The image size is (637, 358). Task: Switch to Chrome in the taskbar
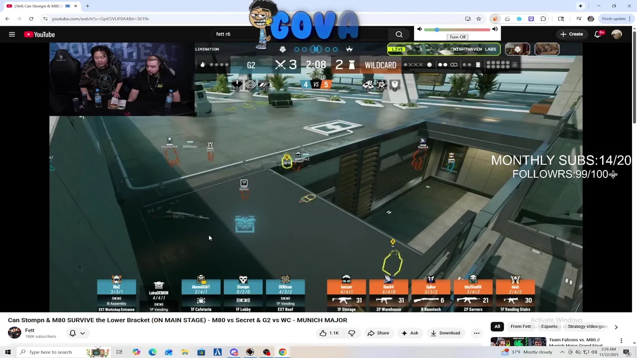(x=282, y=352)
